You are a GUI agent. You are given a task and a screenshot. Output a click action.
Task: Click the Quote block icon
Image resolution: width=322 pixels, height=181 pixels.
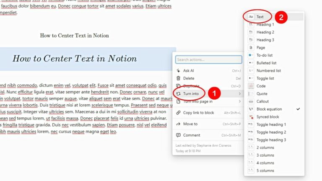251,94
